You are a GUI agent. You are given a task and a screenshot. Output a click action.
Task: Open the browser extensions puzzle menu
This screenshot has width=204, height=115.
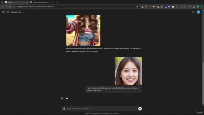pos(185,7)
